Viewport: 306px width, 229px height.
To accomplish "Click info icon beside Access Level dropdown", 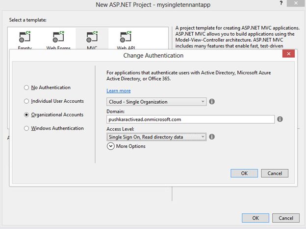I will (212, 137).
